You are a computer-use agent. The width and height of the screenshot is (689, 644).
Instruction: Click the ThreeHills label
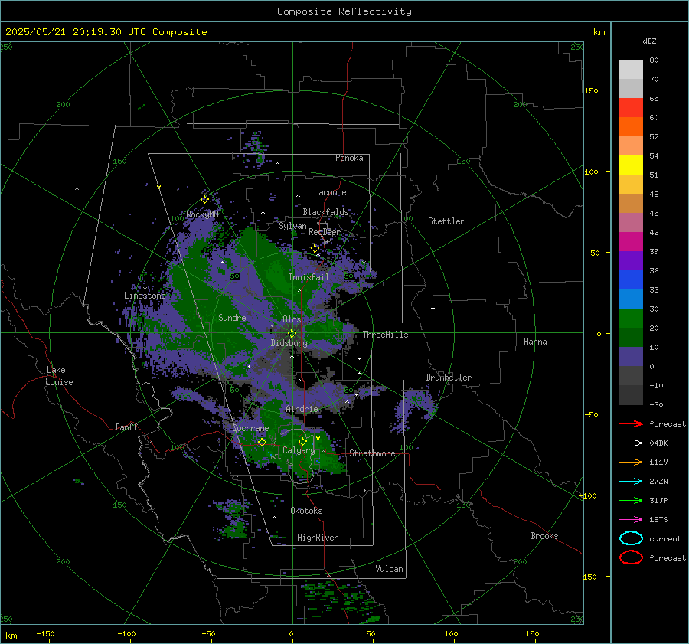click(x=385, y=335)
